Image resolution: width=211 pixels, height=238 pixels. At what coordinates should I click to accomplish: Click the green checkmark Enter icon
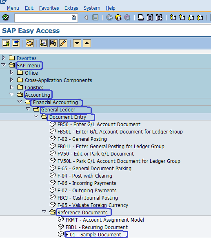tap(6, 18)
